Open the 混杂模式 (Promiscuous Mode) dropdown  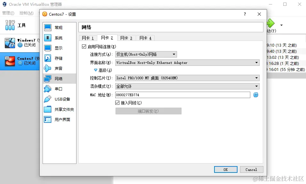187,86
